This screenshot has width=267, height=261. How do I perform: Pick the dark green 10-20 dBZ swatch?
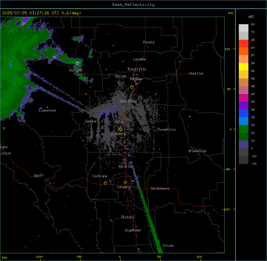(x=243, y=137)
